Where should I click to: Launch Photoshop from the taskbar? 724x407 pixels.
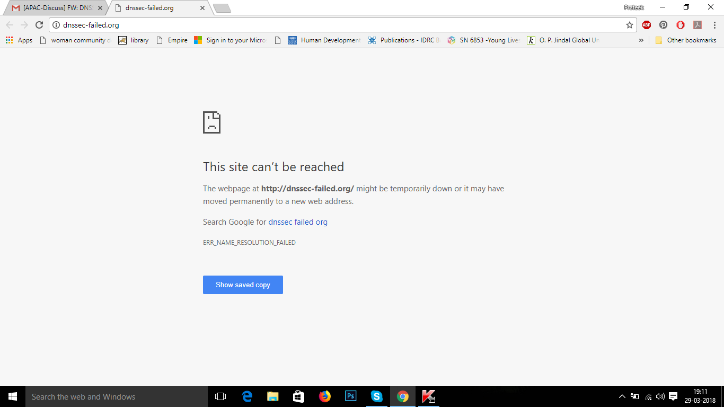point(350,396)
